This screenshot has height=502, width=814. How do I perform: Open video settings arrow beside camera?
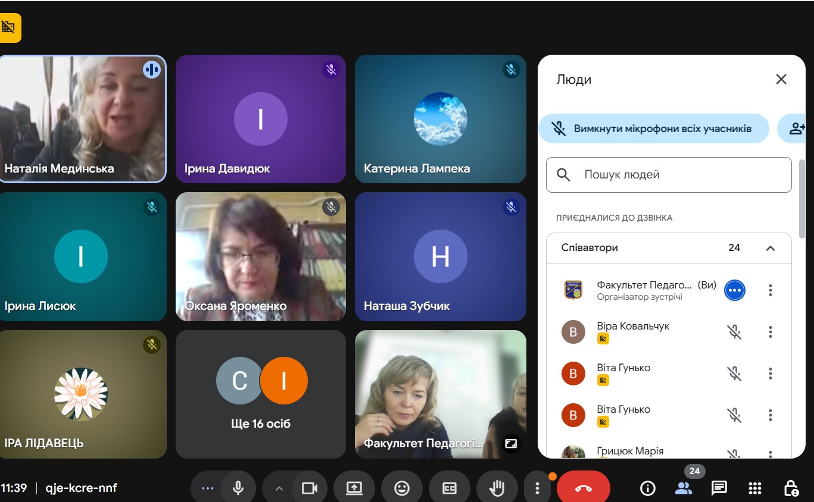point(279,488)
